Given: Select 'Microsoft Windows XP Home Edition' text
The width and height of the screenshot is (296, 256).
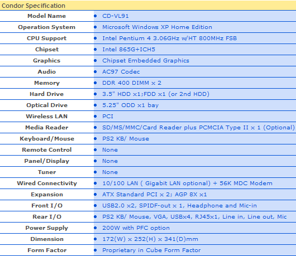Looking at the screenshot, I should (157, 27).
